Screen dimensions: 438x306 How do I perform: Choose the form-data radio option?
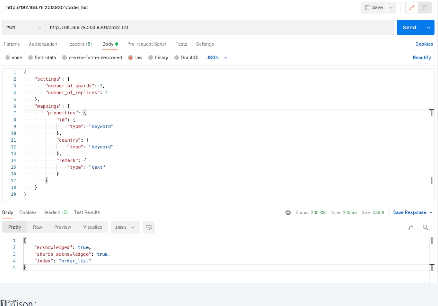[31, 57]
